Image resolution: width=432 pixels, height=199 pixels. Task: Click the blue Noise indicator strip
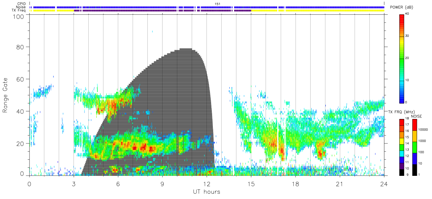pos(207,7)
